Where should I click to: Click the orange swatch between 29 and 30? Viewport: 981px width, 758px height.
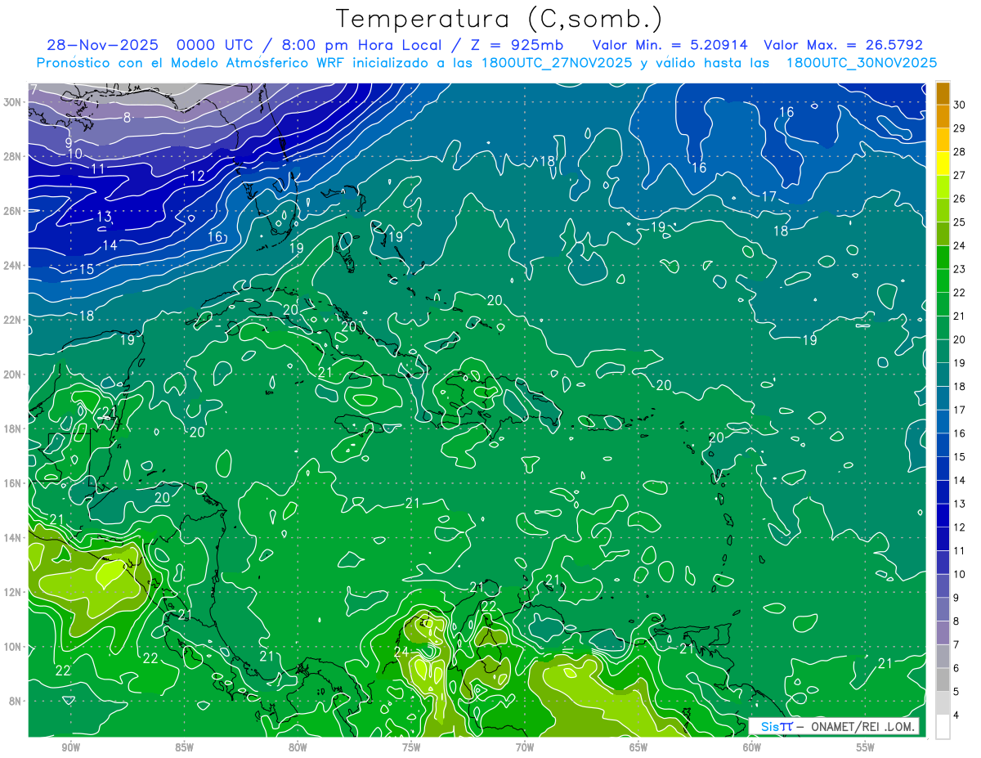coord(943,116)
